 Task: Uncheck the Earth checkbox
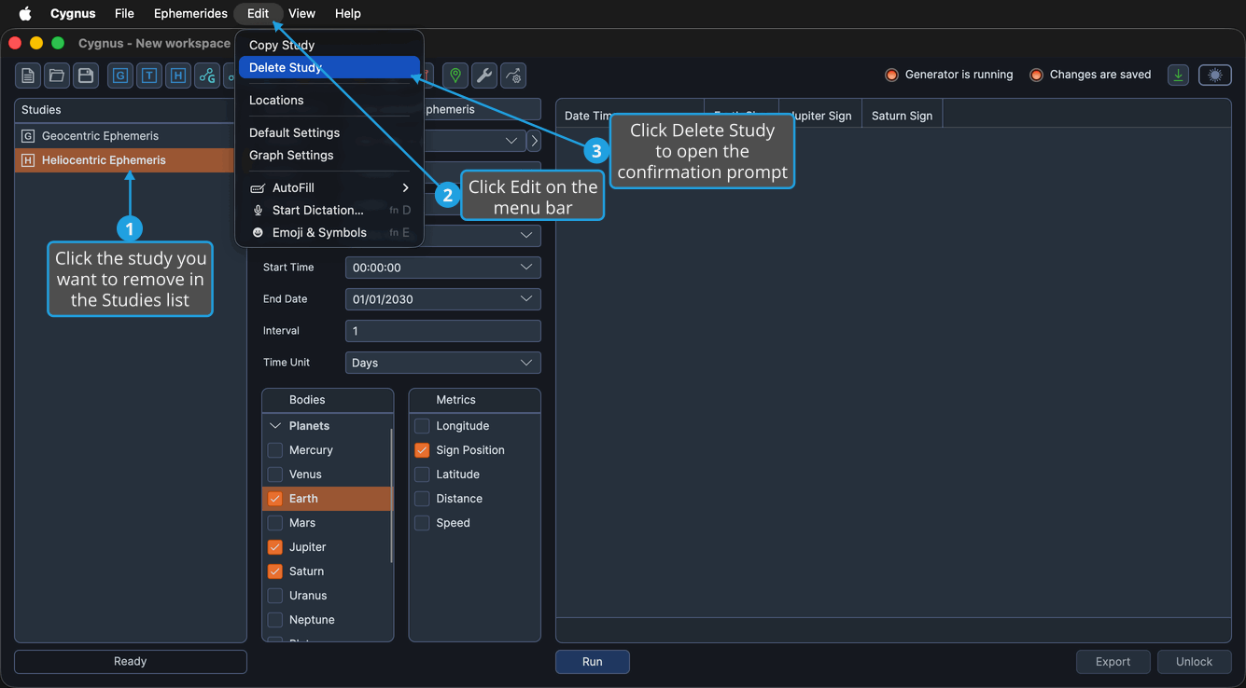275,499
